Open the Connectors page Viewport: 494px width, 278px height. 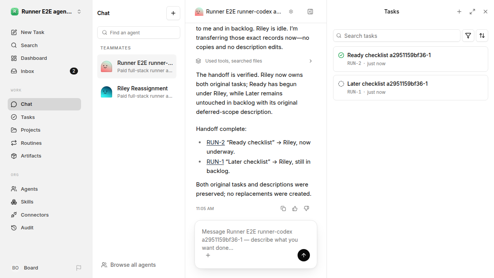point(44,215)
